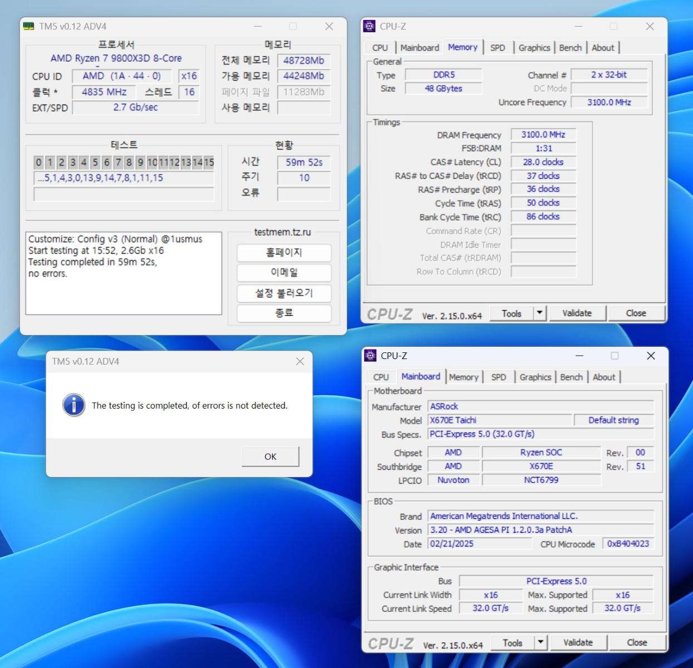Click Validate in the Memory timings CPU-Z window

tap(577, 313)
